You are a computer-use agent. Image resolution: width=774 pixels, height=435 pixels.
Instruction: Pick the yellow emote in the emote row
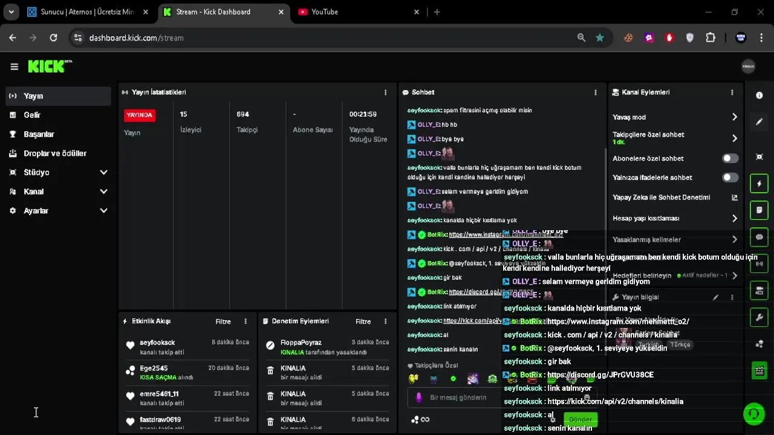click(413, 379)
